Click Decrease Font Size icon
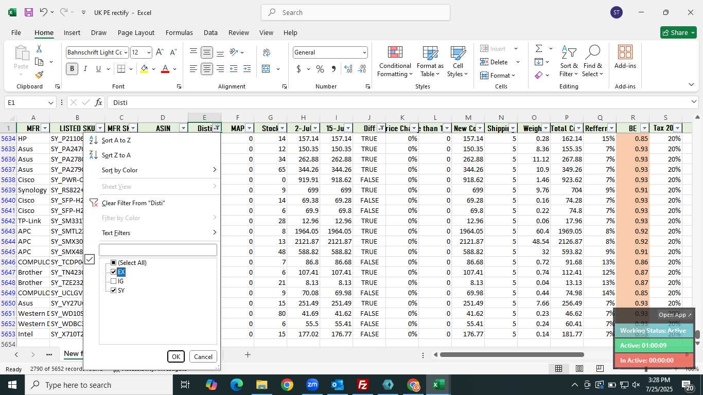Image resolution: width=703 pixels, height=395 pixels. tap(173, 52)
